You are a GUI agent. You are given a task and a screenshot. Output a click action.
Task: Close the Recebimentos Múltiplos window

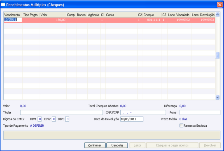(220, 4)
